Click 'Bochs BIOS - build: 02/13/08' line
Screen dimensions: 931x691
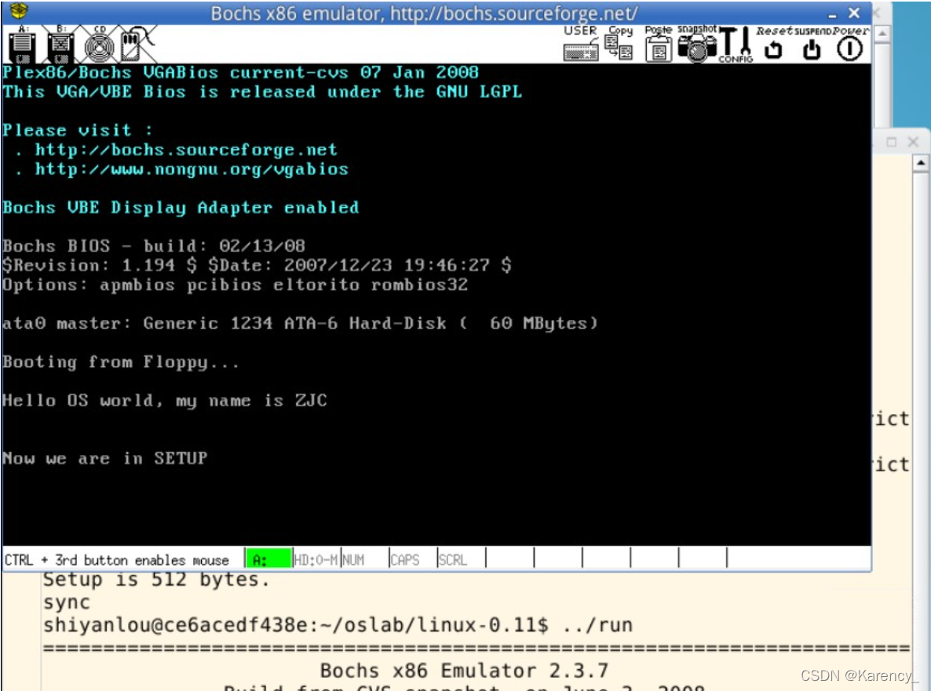154,246
